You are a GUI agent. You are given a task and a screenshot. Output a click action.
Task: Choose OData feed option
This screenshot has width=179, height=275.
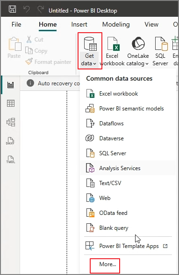click(x=128, y=213)
